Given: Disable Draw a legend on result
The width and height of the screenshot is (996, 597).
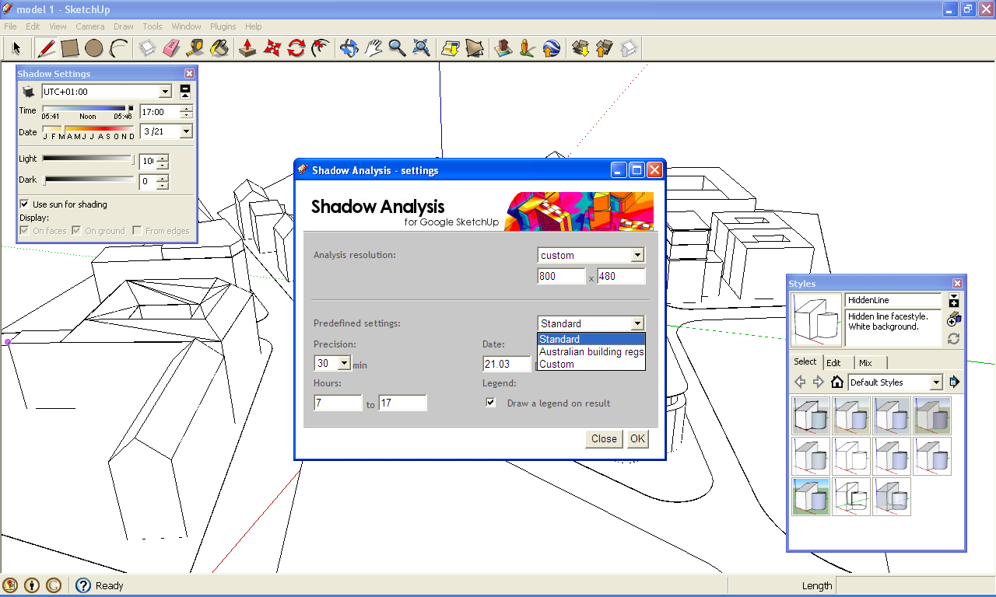Looking at the screenshot, I should 490,402.
